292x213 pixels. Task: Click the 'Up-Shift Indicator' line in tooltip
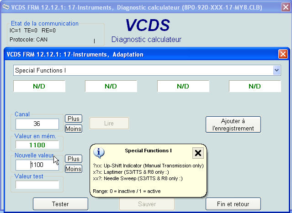click(148, 166)
